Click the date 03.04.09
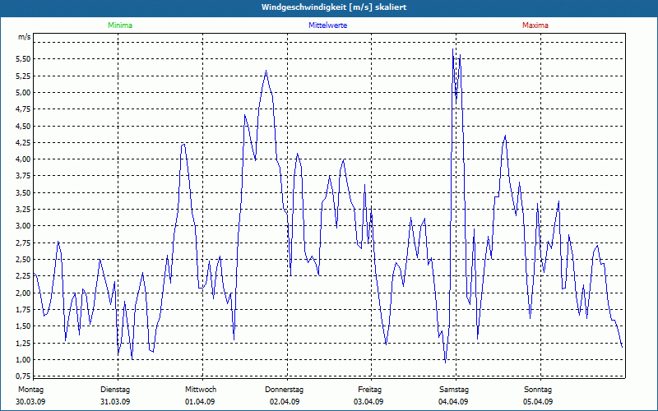The height and width of the screenshot is (411, 658). point(368,402)
